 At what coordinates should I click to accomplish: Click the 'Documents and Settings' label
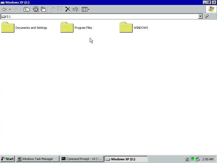[x=31, y=28]
